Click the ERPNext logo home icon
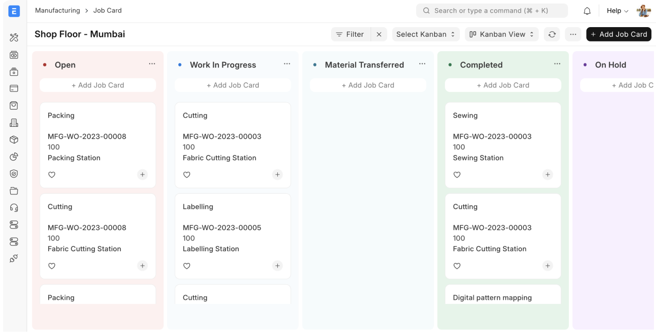This screenshot has height=332, width=656. point(14,11)
